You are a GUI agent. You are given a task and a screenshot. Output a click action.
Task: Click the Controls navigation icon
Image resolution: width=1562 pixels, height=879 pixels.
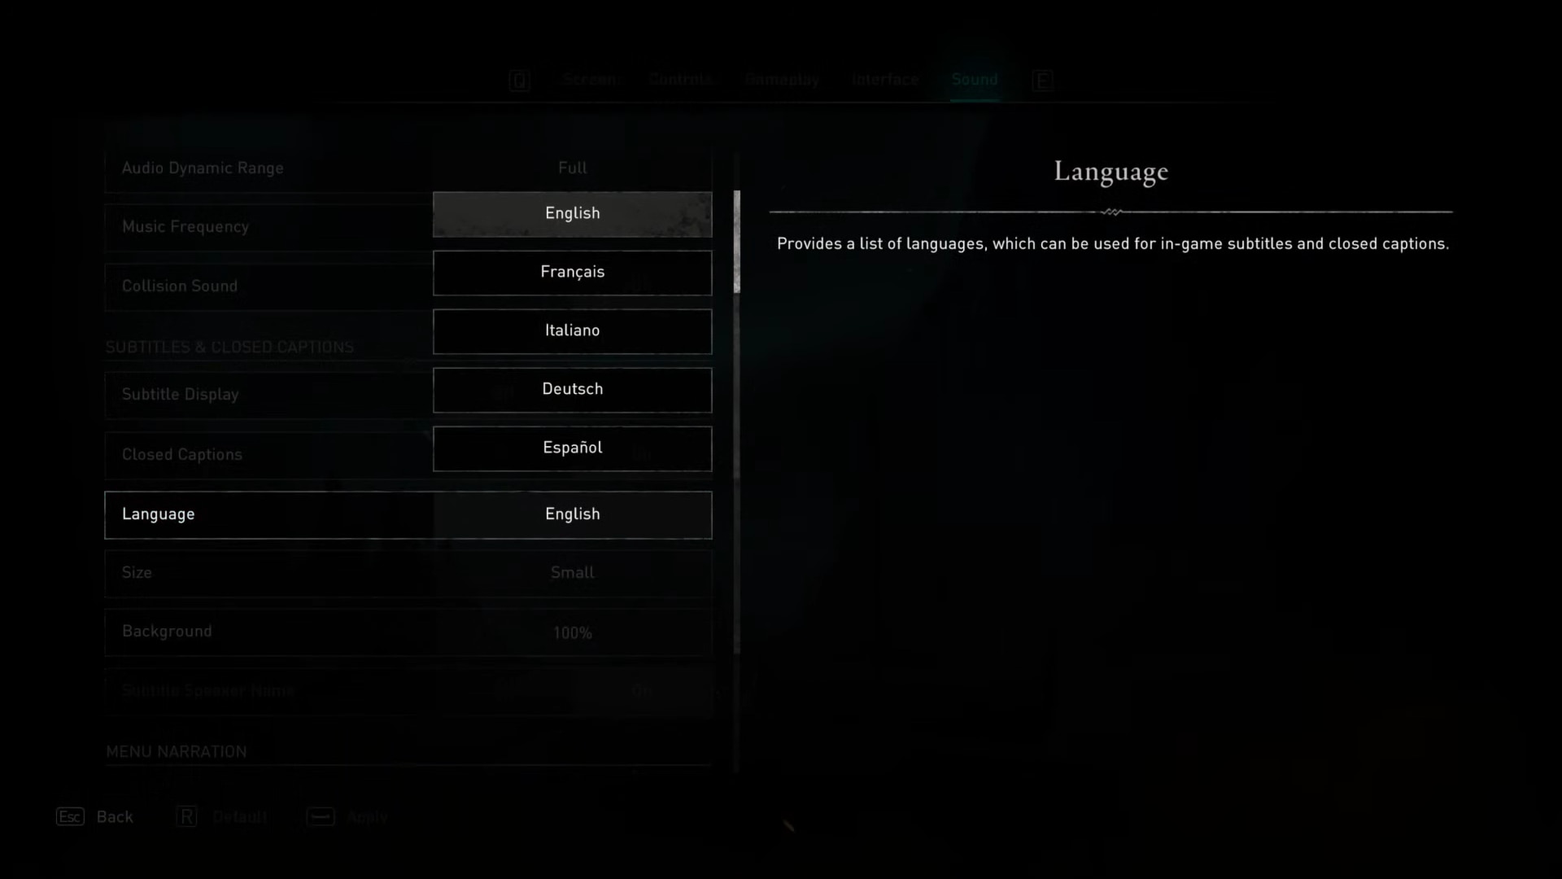(680, 80)
